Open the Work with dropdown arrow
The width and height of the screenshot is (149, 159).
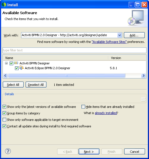point(119,35)
